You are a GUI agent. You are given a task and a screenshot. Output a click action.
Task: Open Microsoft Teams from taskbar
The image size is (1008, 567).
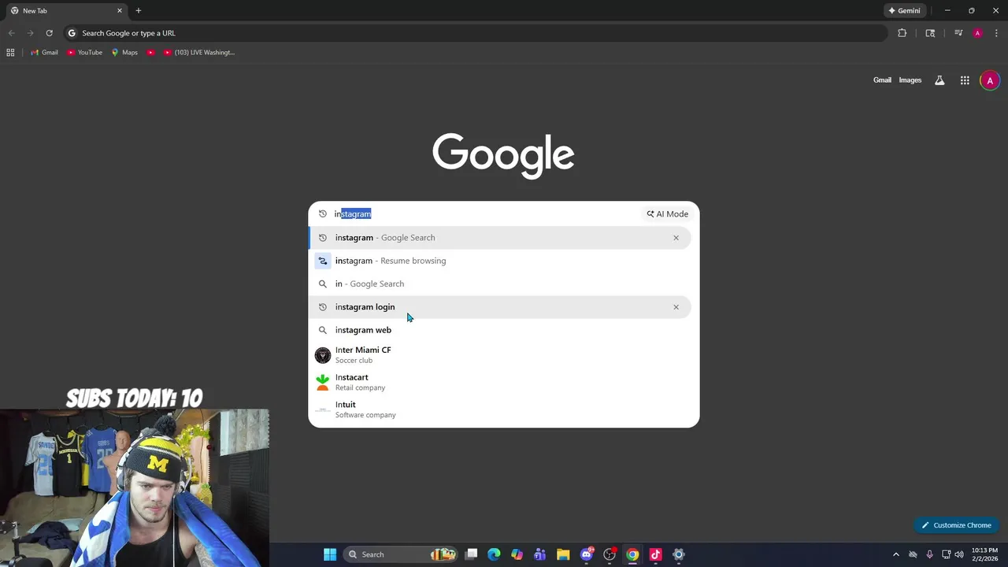[539, 554]
